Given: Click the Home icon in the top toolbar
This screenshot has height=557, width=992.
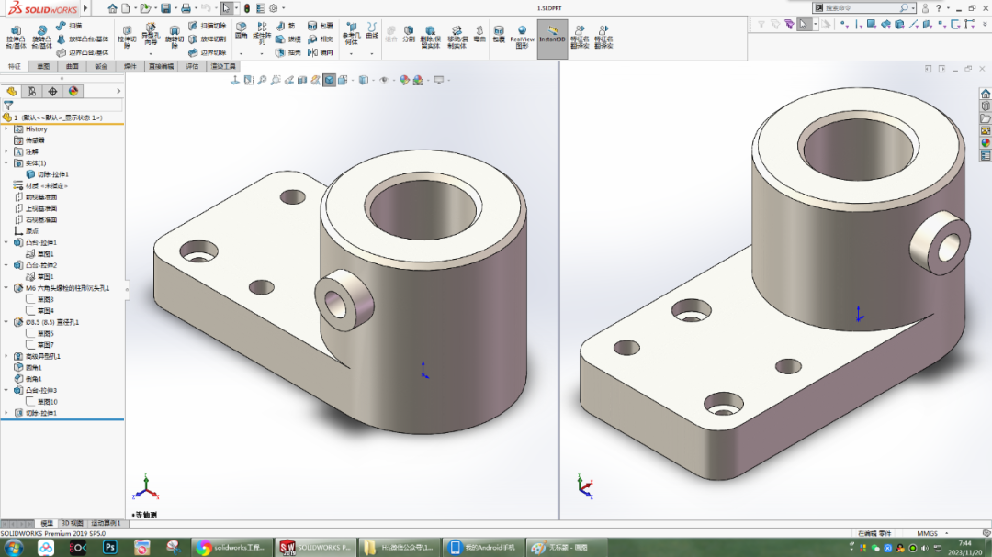Looking at the screenshot, I should coord(112,8).
